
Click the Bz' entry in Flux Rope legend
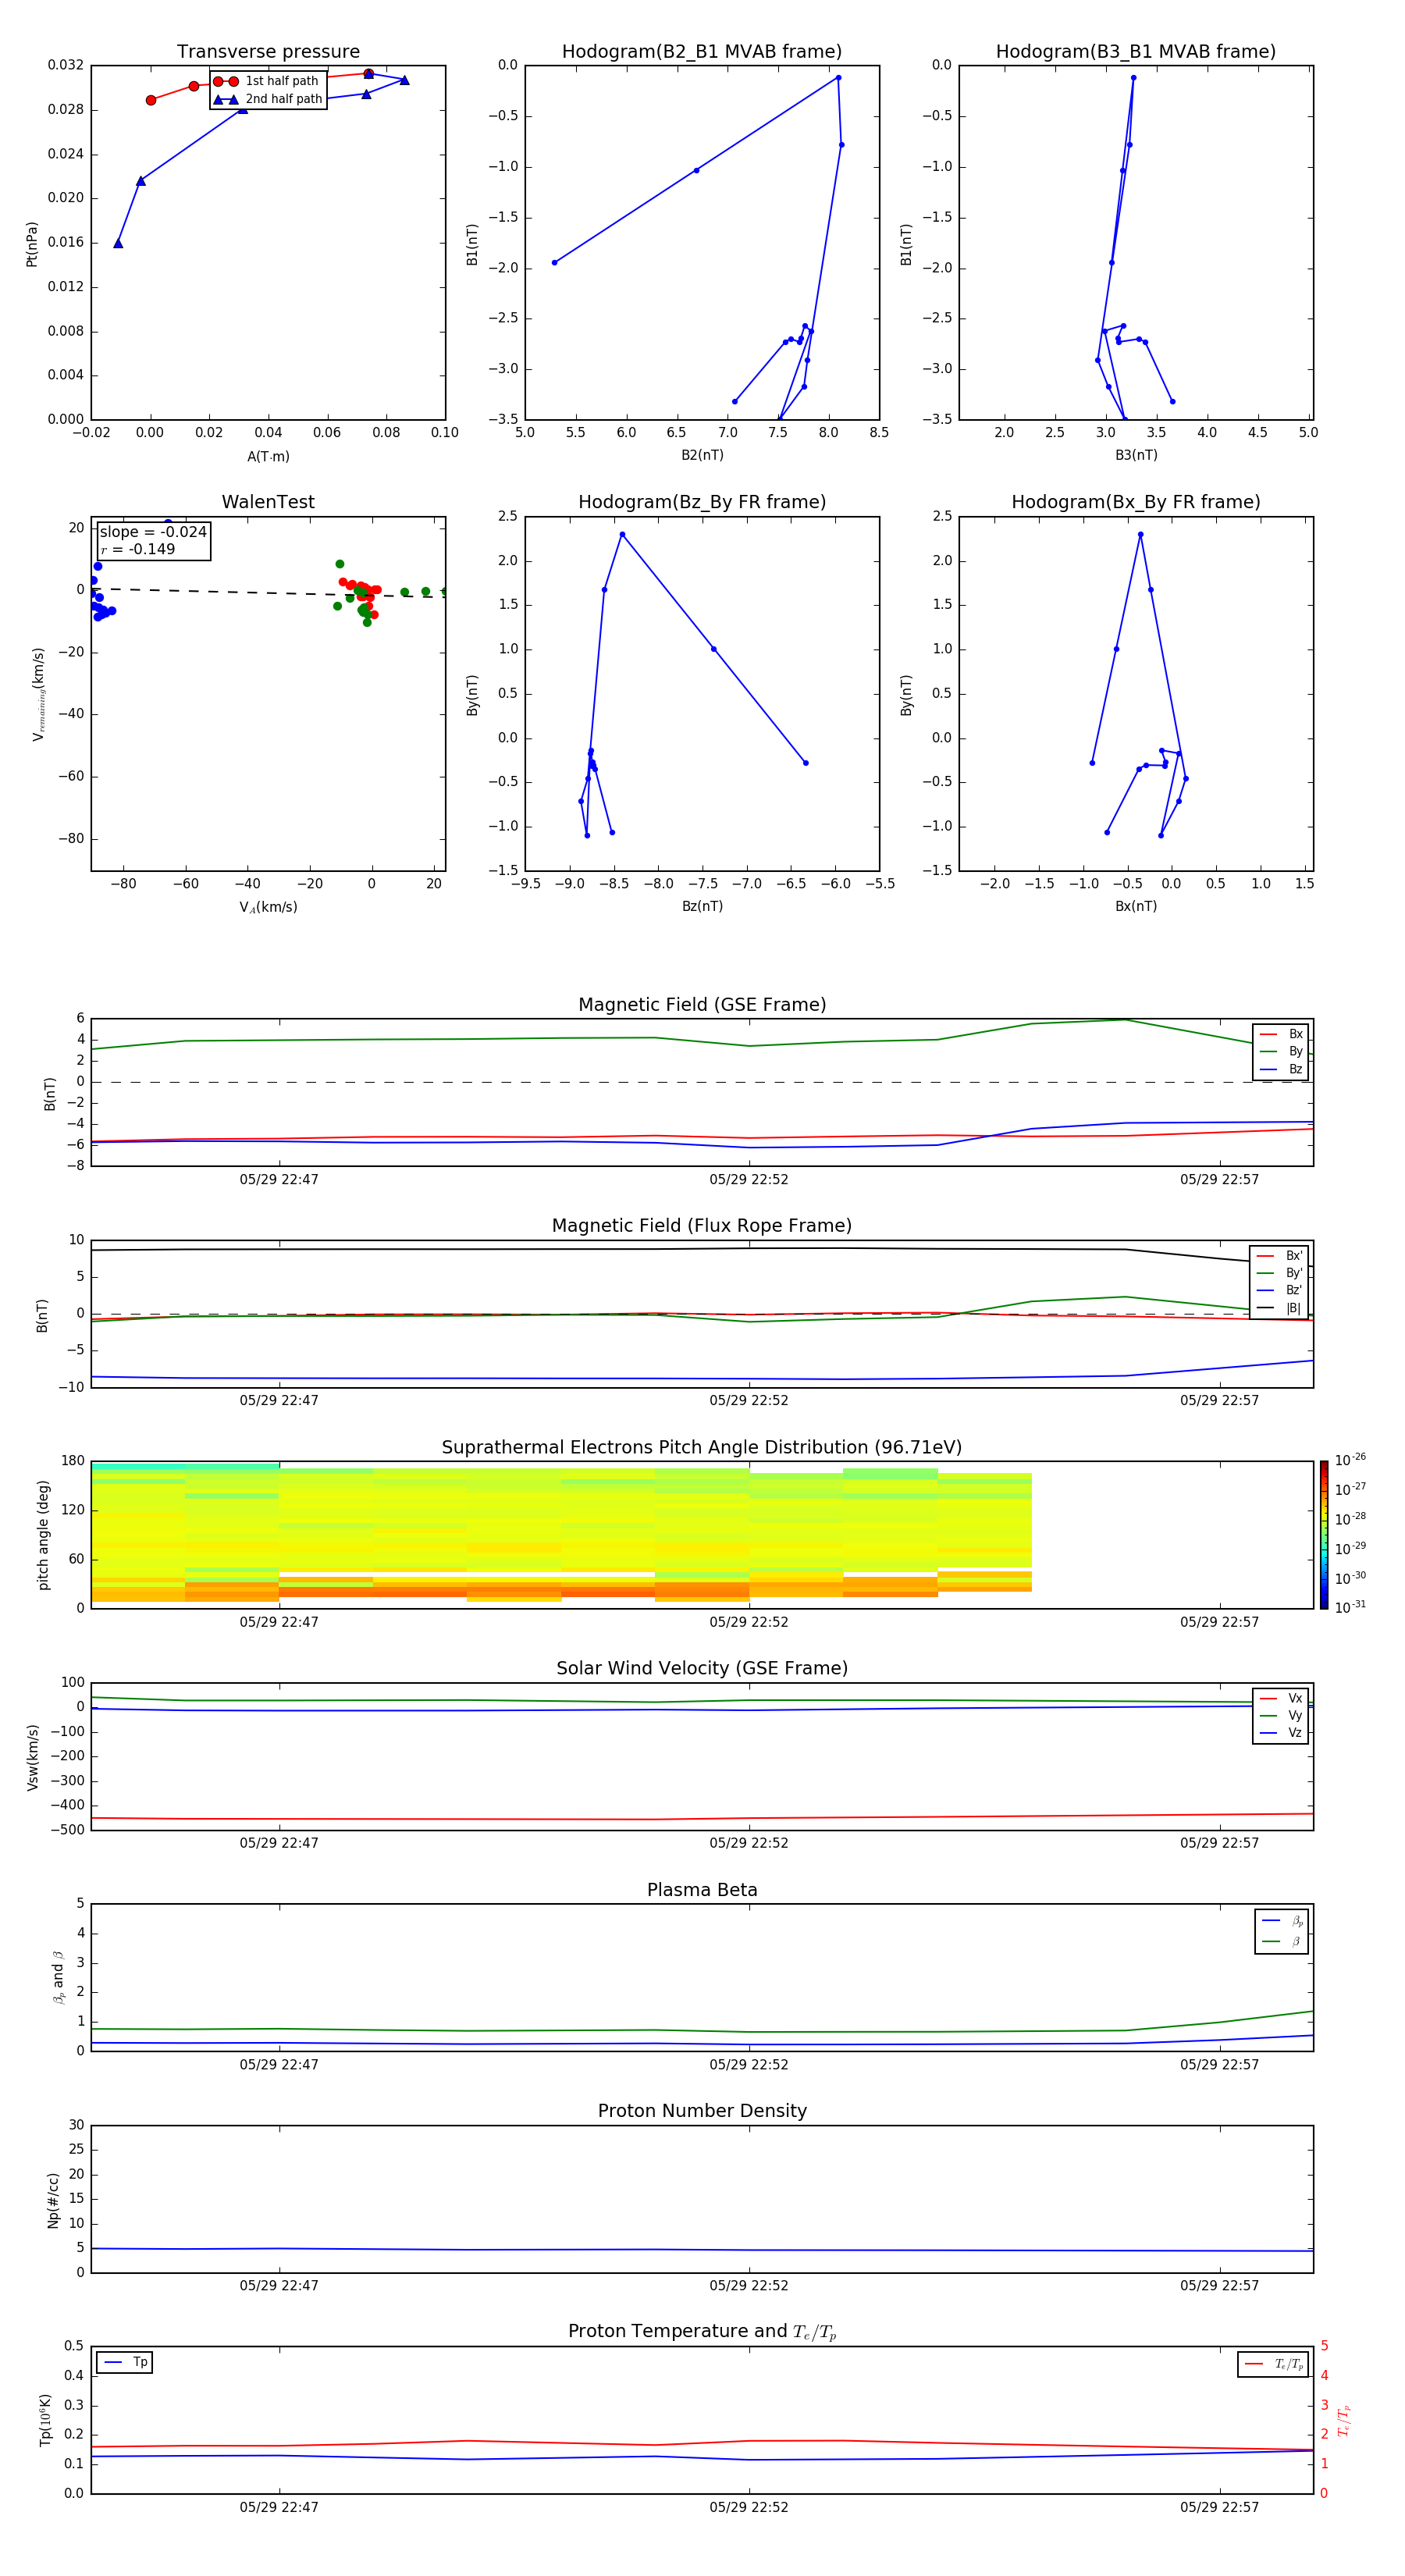(x=1279, y=1291)
